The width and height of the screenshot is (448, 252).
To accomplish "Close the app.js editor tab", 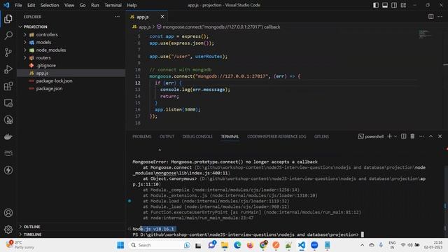I will click(162, 17).
